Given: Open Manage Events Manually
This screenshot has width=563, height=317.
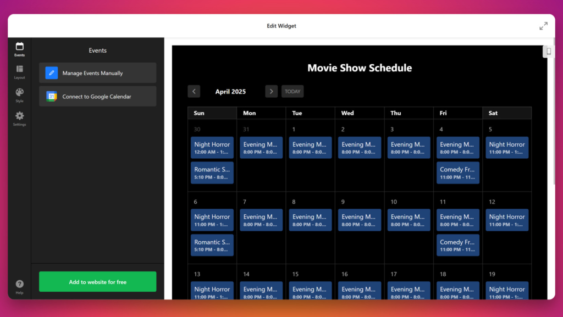Looking at the screenshot, I should point(97,73).
